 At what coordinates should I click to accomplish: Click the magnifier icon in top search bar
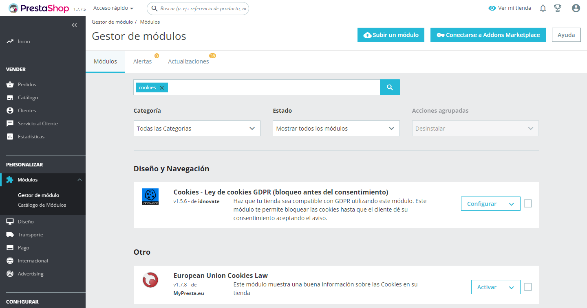coord(154,8)
